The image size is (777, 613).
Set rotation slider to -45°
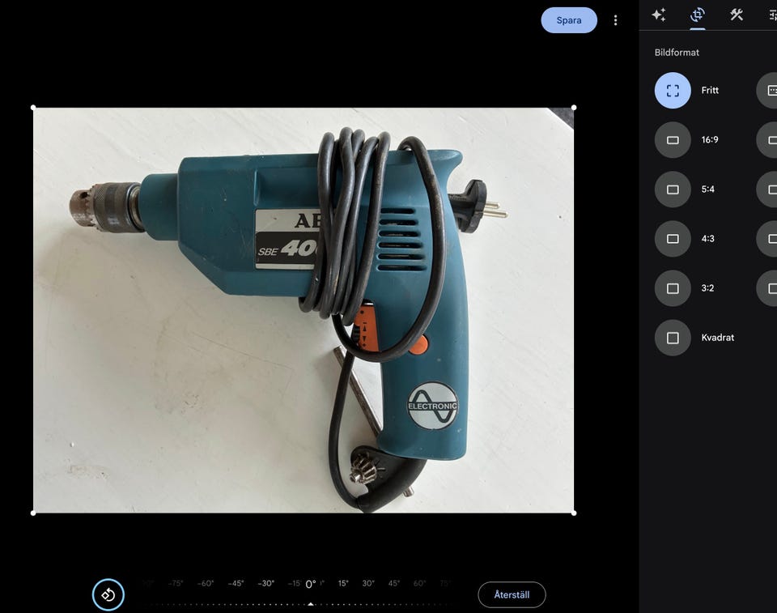[236, 583]
